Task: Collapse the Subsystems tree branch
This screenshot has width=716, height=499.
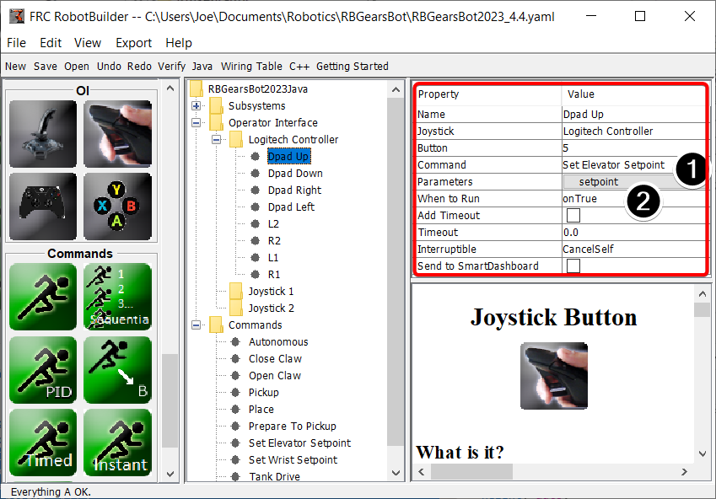Action: 196,105
